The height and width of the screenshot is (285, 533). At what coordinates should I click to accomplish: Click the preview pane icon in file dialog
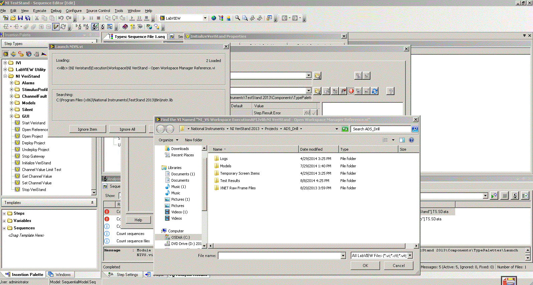tap(402, 140)
